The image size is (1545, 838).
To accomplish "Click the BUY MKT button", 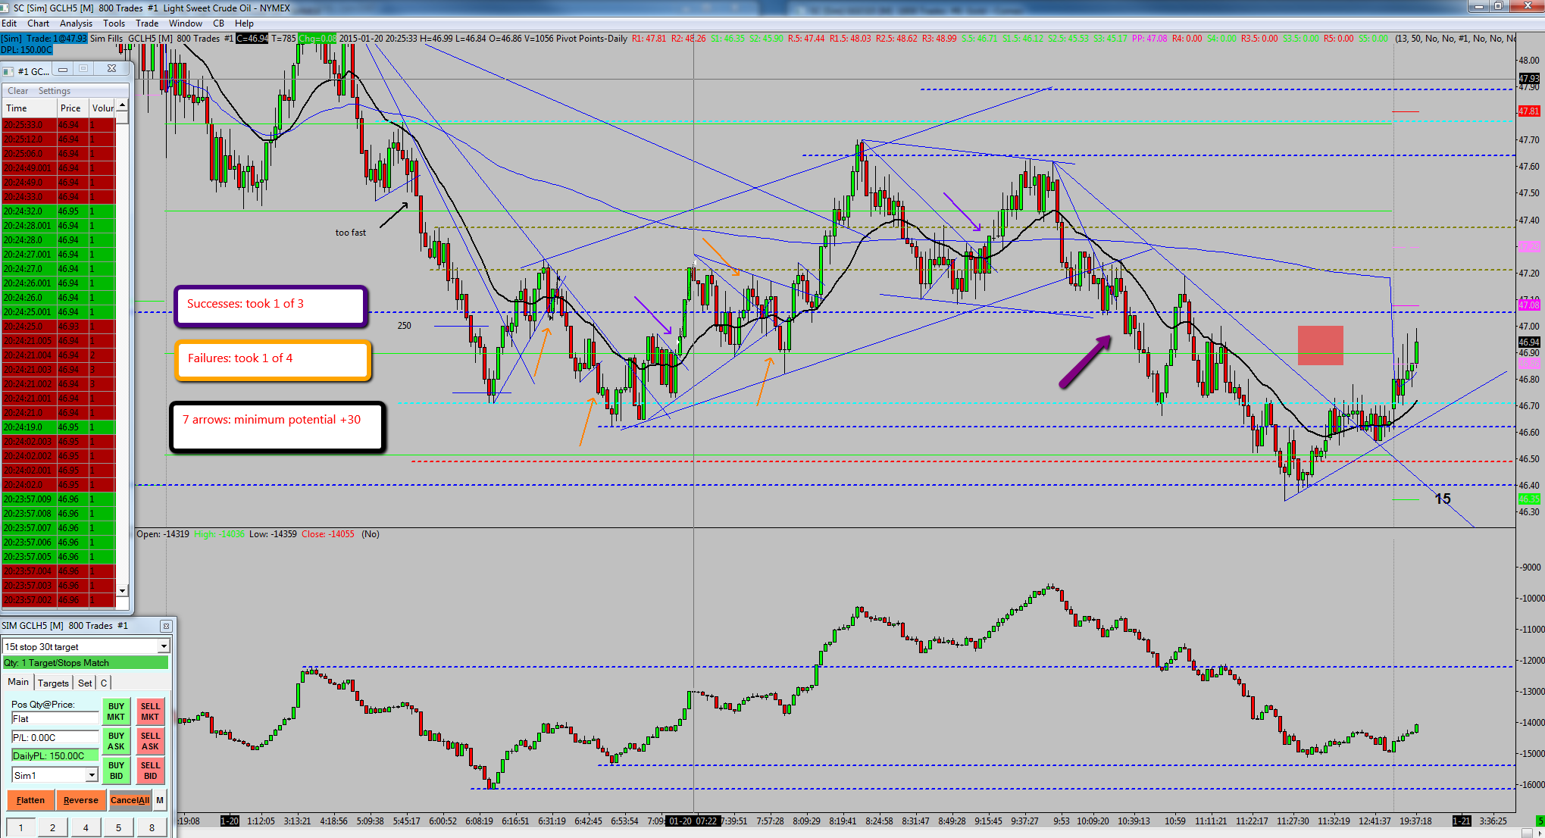I will coord(116,711).
